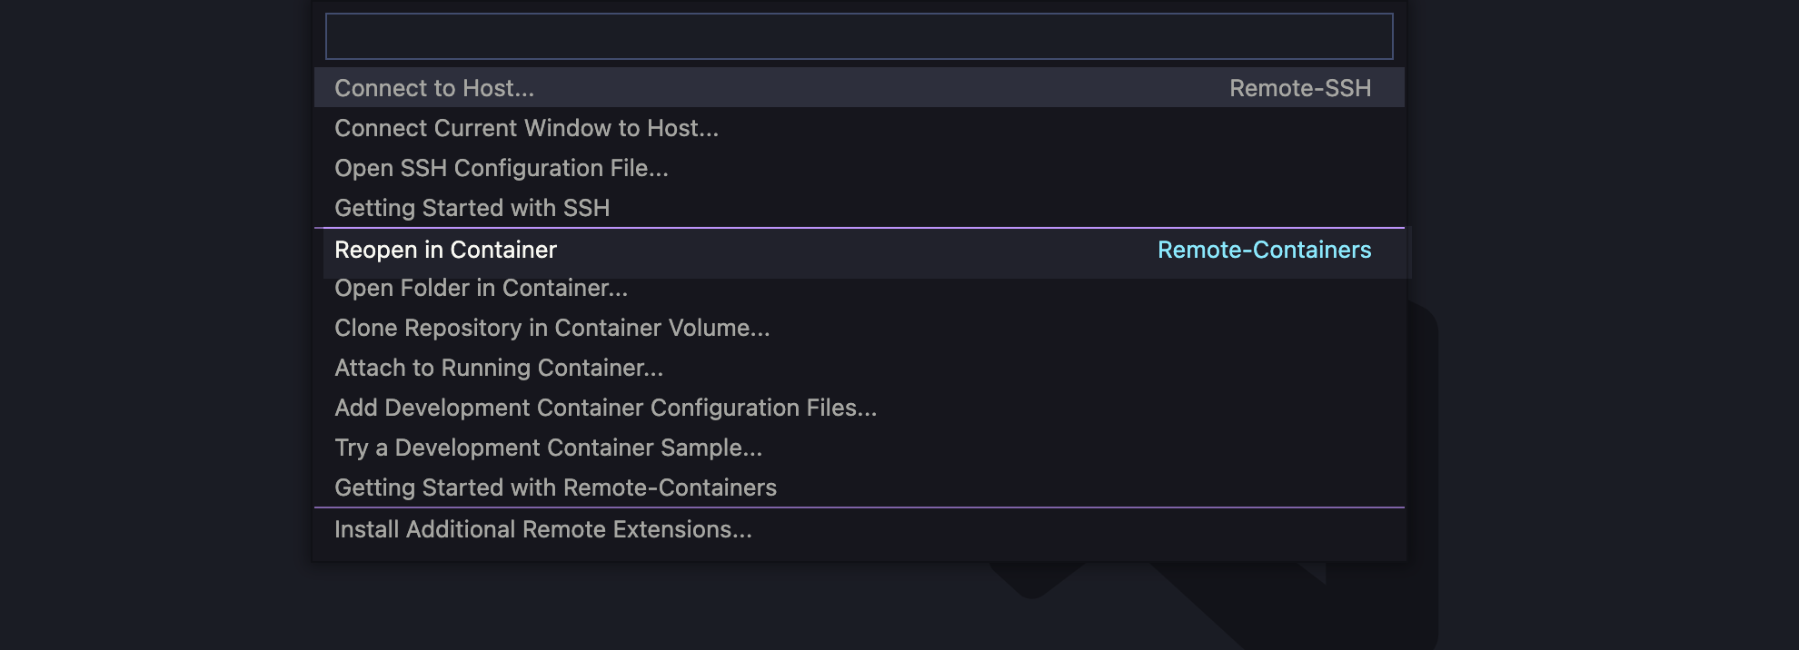This screenshot has width=1799, height=650.
Task: Open Getting Started with Remote-Containers
Action: [x=859, y=487]
